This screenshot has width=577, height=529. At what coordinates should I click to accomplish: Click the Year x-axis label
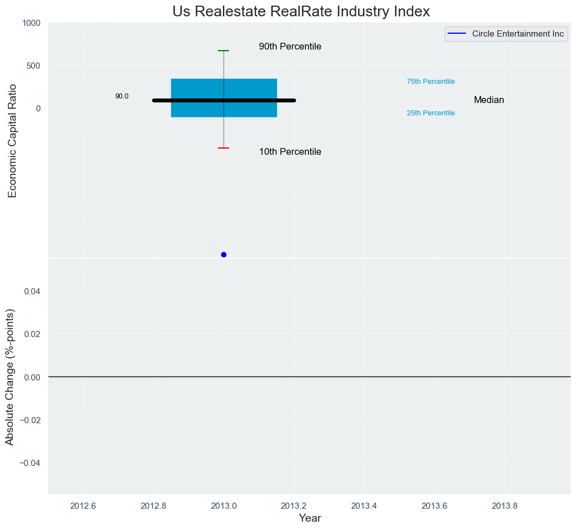310,518
